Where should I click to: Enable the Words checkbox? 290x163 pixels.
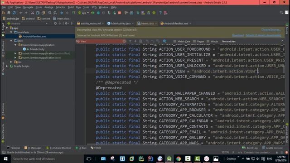(x=208, y=41)
